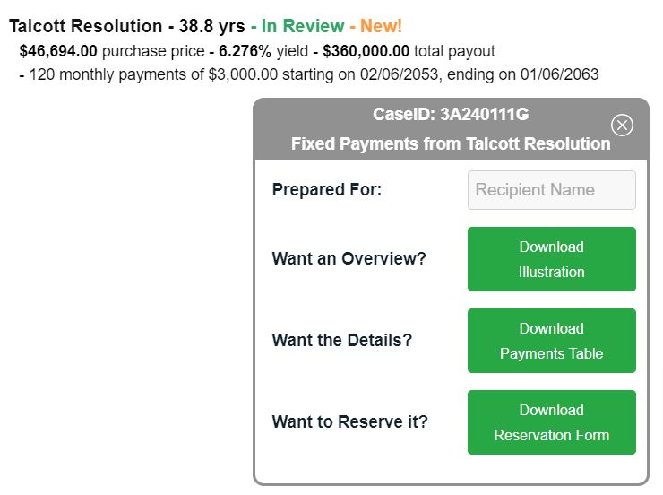
Task: Click the 'Want an Overview?' label
Action: pyautogui.click(x=349, y=258)
